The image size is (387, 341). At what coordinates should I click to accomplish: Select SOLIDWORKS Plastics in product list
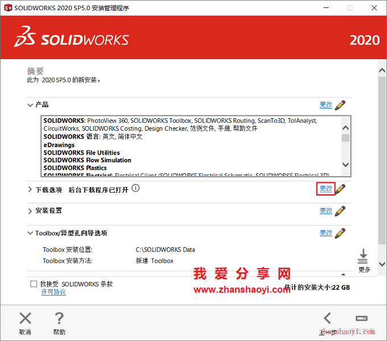(75, 168)
